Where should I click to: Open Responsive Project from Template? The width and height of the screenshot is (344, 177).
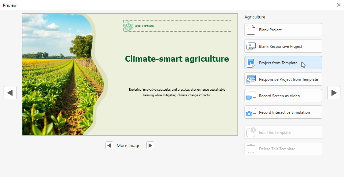pos(283,79)
